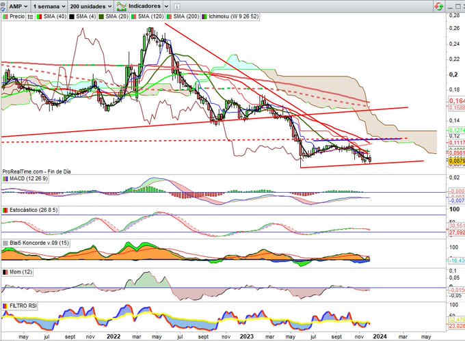The height and width of the screenshot is (341, 465).
Task: Open the '200 unidades' history dropdown
Action: [91, 6]
